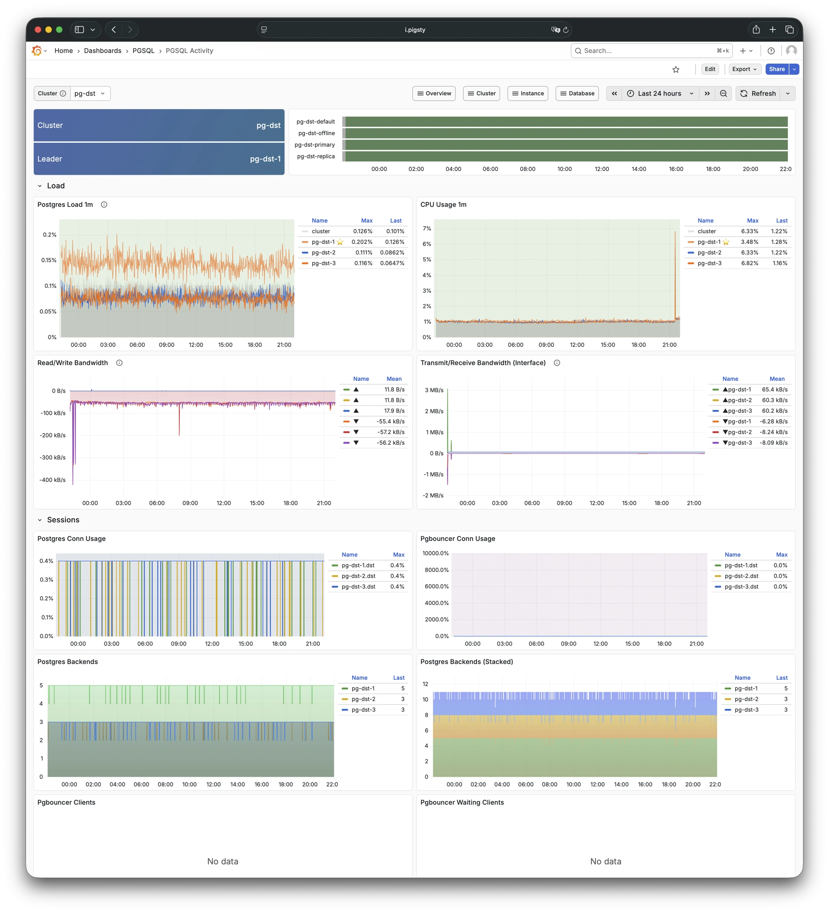The image size is (829, 912).
Task: Click the Edit button
Action: coord(709,69)
